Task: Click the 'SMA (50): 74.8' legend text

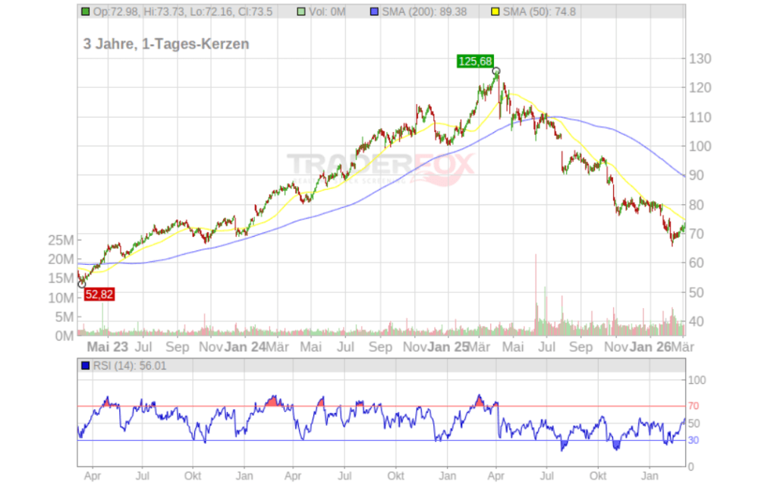Action: coord(539,12)
